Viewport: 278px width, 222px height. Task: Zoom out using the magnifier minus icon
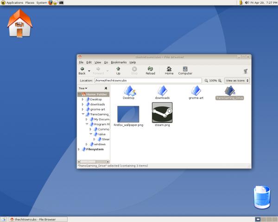(206, 80)
